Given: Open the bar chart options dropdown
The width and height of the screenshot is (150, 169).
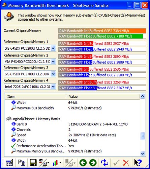Looking at the screenshot, I should point(57,163).
